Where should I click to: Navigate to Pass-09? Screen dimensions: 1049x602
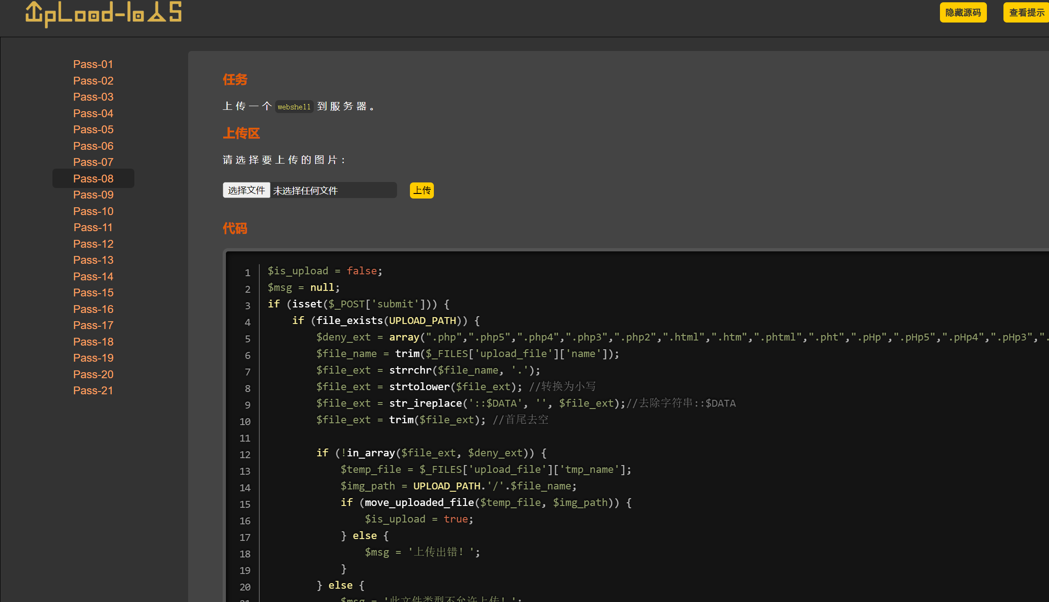point(93,195)
